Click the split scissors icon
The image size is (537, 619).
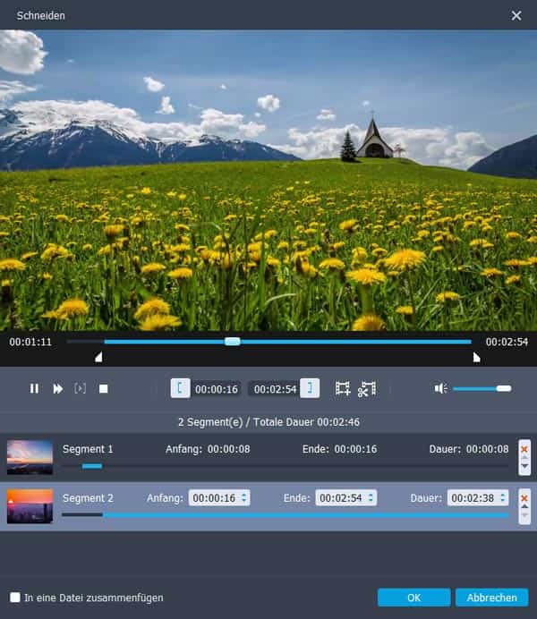click(x=367, y=388)
